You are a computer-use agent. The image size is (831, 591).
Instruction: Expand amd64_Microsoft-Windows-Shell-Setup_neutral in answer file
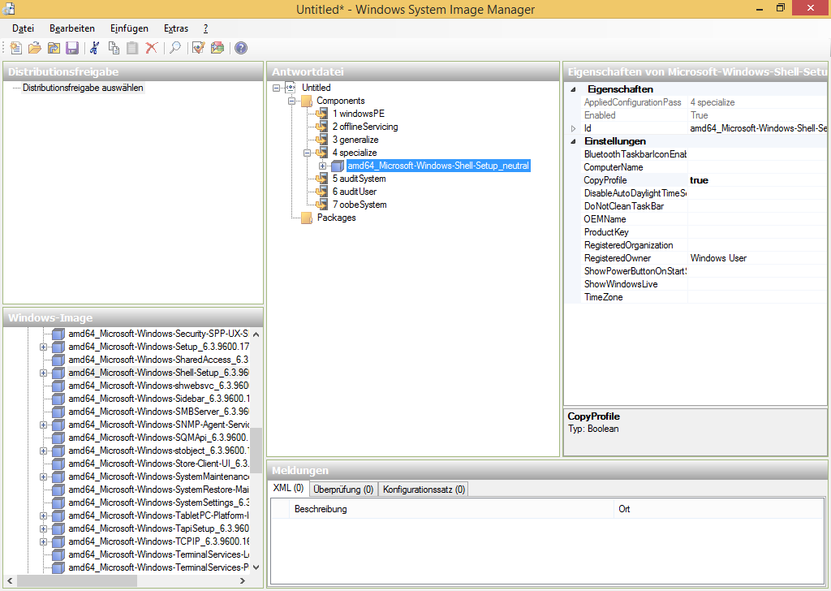(x=323, y=166)
